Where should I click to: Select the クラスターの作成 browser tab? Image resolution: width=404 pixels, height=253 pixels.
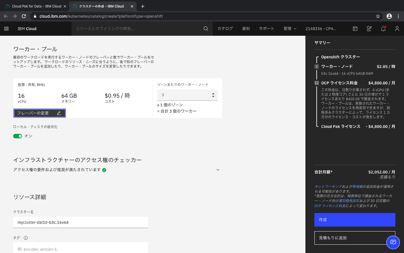pos(102,6)
